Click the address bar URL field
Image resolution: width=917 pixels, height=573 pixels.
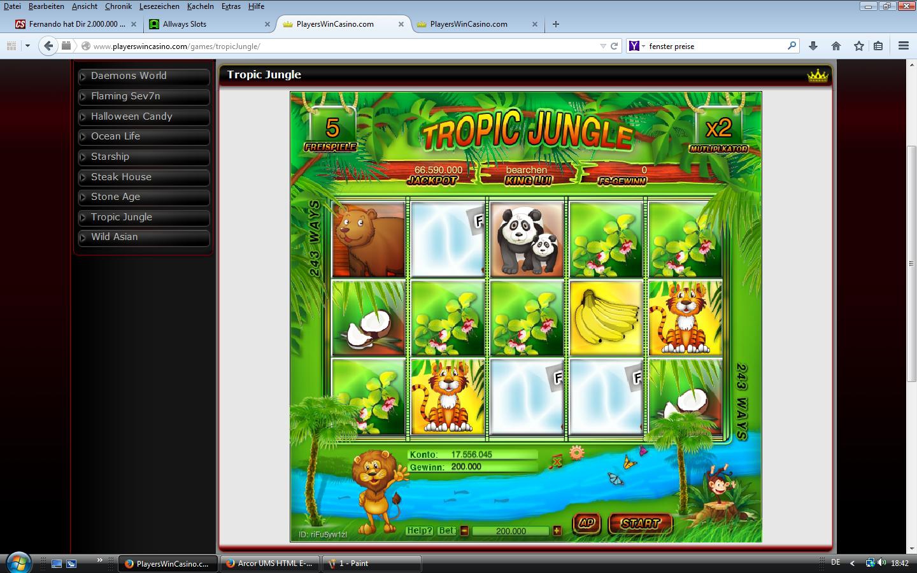344,46
